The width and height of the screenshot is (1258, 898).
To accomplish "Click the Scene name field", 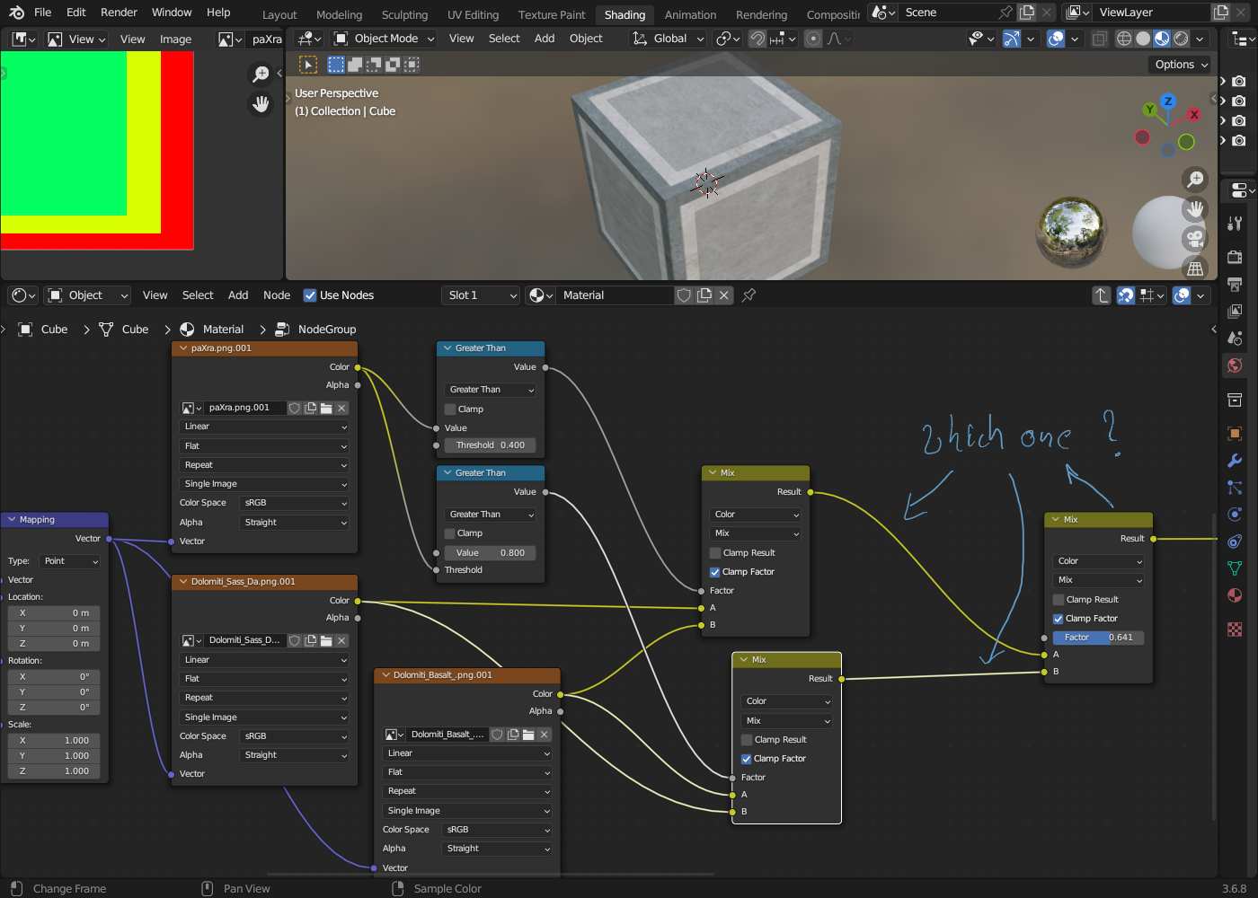I will (947, 13).
